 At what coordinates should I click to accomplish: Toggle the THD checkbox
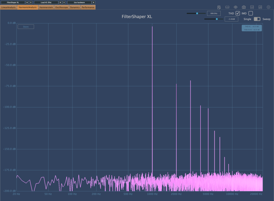pos(238,13)
